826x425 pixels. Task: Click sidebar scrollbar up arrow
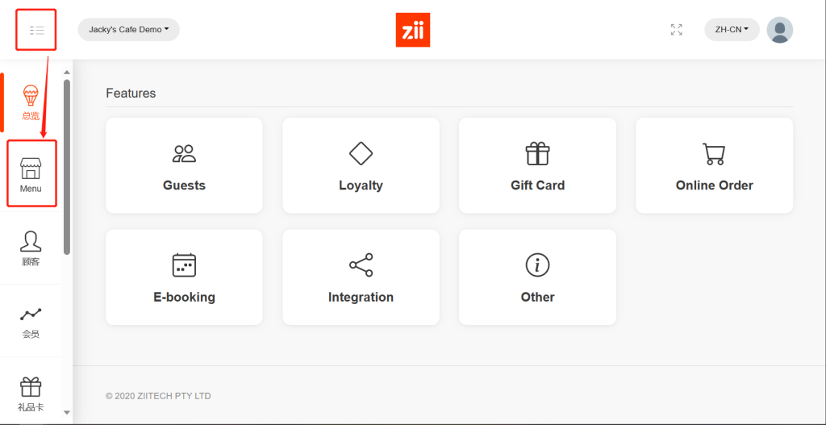[x=67, y=72]
